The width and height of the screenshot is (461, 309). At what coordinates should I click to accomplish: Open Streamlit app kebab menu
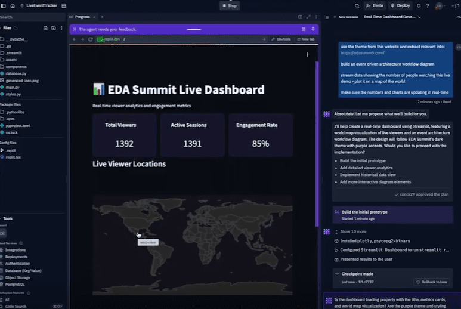point(307,55)
